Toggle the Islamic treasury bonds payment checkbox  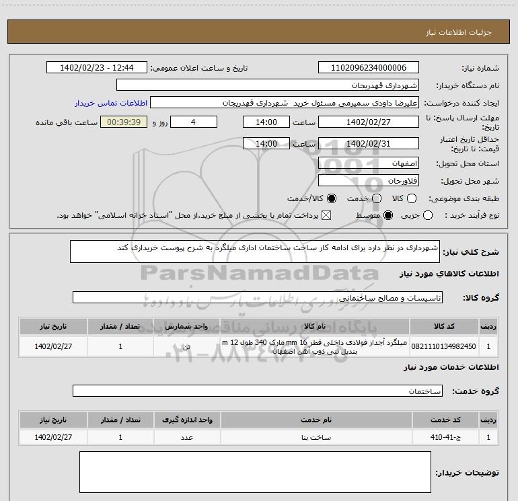326,215
